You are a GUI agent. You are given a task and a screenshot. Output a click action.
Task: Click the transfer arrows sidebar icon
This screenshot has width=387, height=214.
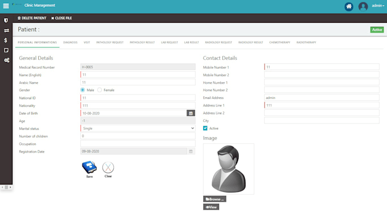point(6,31)
